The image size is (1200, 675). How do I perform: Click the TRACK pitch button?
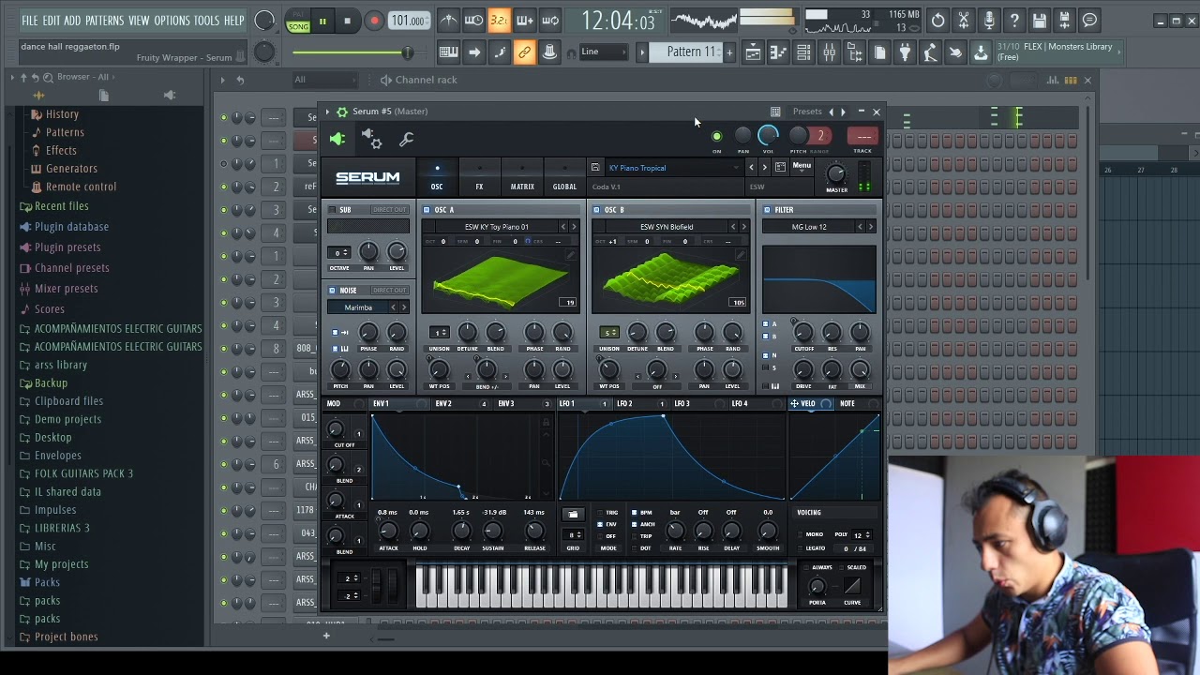point(862,137)
